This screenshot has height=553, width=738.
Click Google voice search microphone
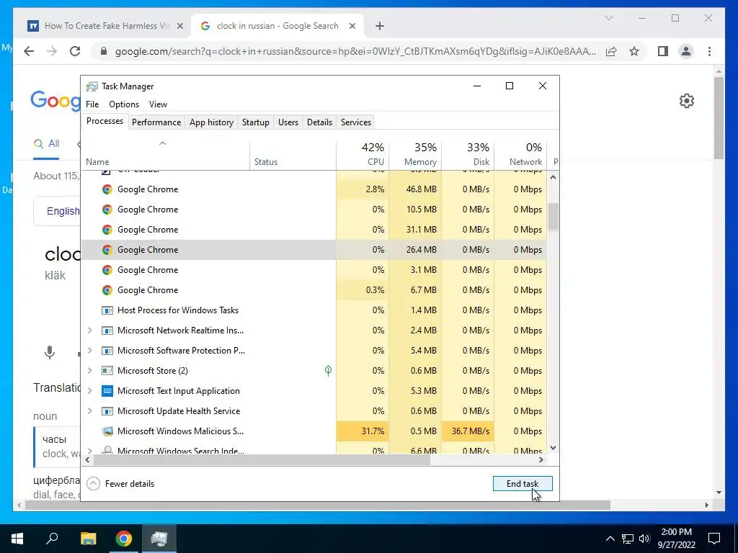coord(50,352)
